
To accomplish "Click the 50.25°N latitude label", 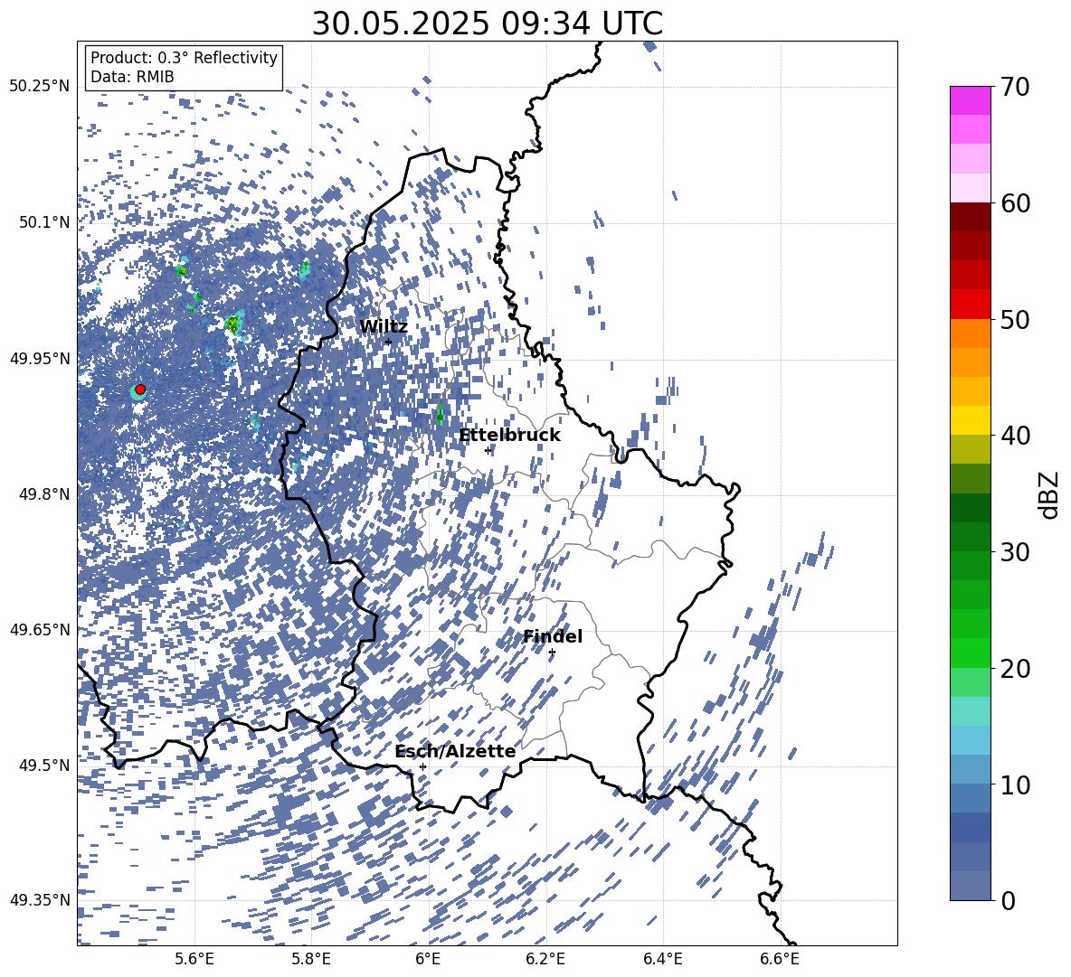I will pyautogui.click(x=40, y=87).
